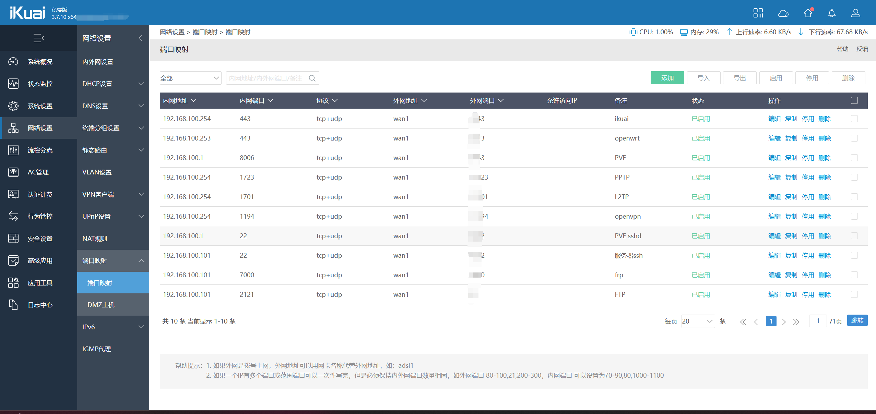Screen dimensions: 876x414
Task: Tick the checkbox for the ikuai row
Action: (854, 119)
